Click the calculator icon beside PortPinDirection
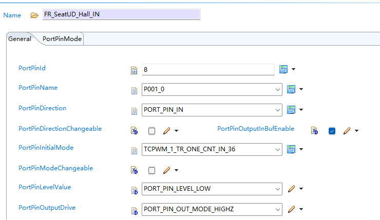The height and width of the screenshot is (220, 380). click(291, 110)
